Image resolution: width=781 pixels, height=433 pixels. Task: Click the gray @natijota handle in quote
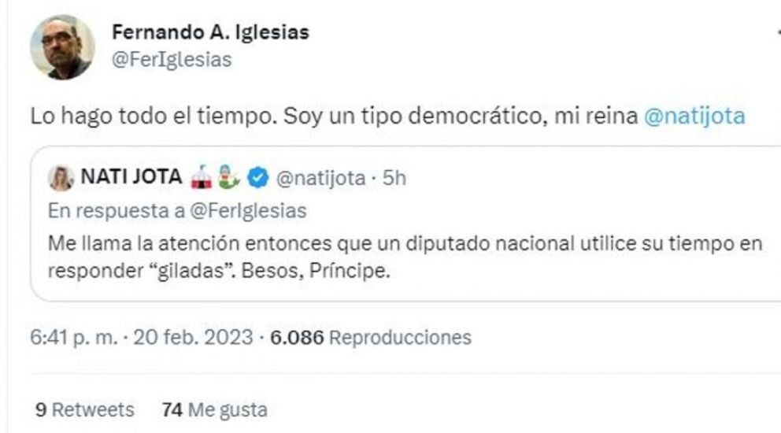[x=320, y=179]
